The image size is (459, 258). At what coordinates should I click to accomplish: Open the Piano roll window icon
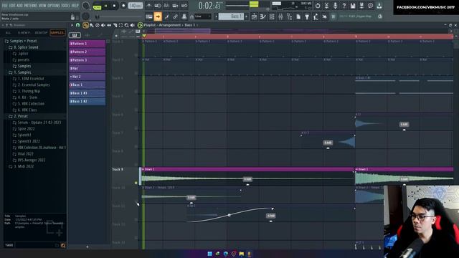coord(263,16)
